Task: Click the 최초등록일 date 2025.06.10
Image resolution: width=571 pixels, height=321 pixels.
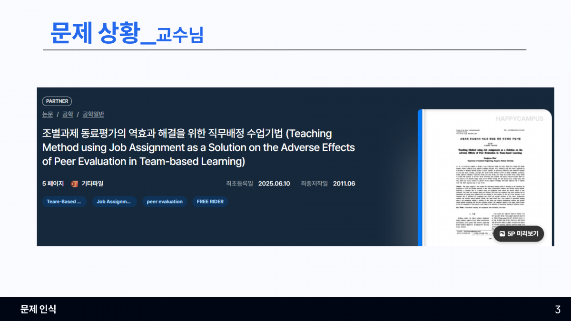Action: (x=274, y=184)
